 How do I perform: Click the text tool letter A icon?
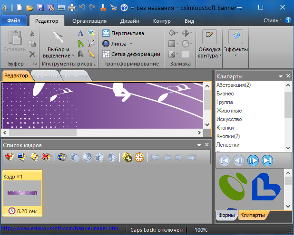pyautogui.click(x=81, y=33)
